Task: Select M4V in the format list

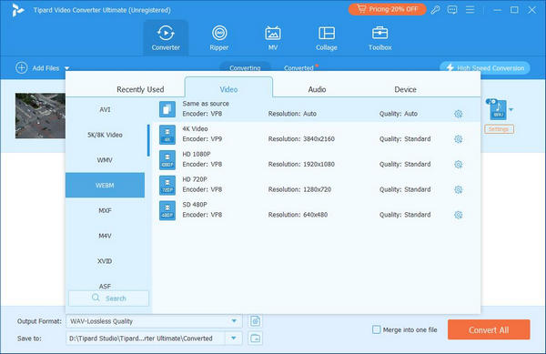Action: [x=105, y=236]
